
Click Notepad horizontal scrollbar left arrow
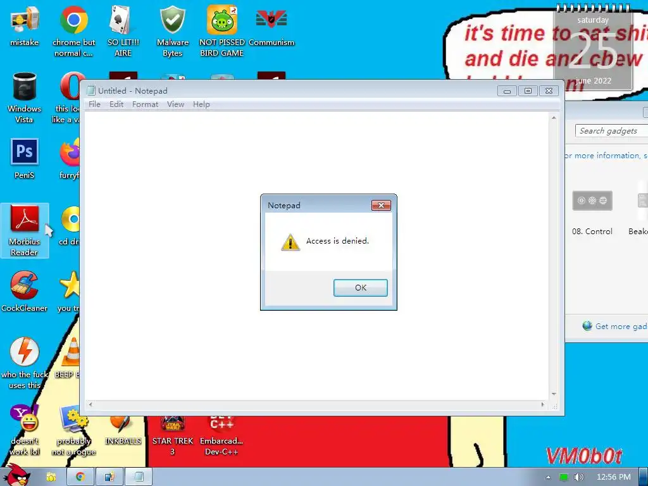point(90,405)
